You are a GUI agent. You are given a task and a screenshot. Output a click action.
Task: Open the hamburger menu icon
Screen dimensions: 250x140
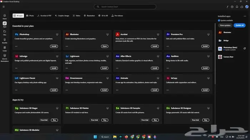(4, 7)
